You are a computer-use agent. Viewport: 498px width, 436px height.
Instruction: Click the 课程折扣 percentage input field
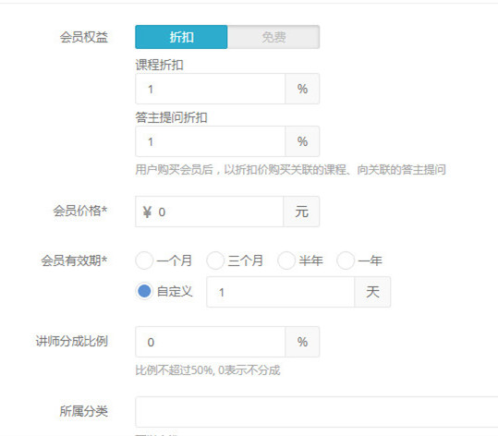pos(211,89)
